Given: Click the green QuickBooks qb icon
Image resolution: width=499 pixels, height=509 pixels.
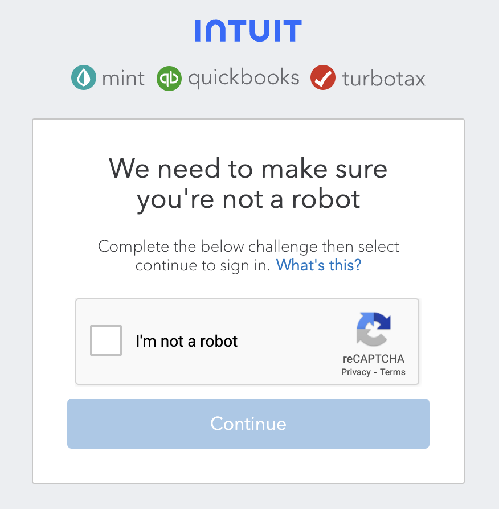Looking at the screenshot, I should 169,78.
